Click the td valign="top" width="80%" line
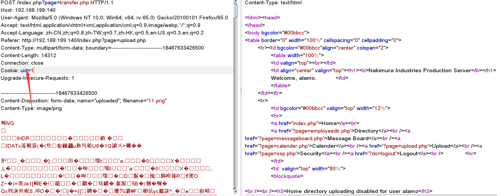 tap(308, 169)
